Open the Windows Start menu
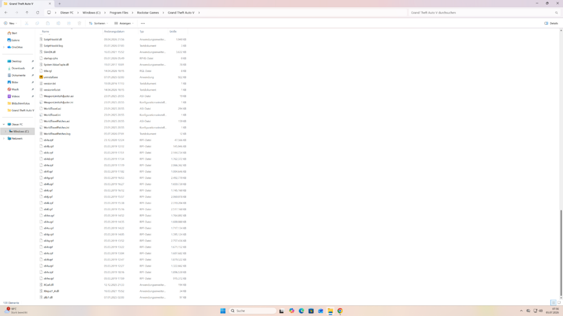This screenshot has width=563, height=316. coord(223,311)
